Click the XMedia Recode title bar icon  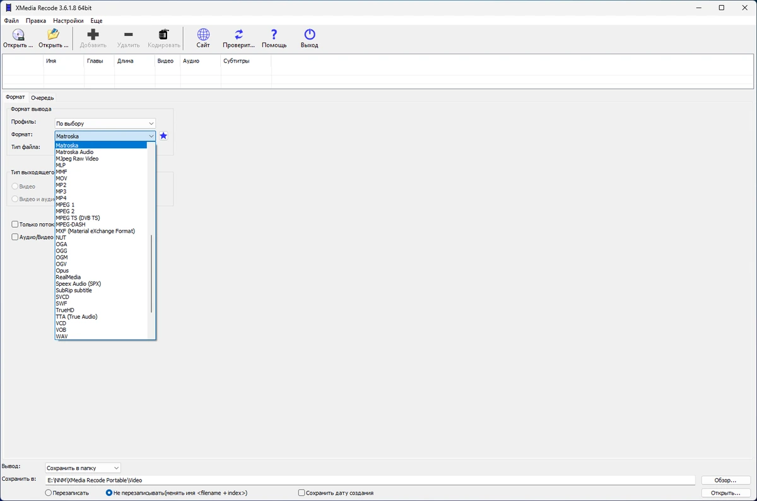8,8
